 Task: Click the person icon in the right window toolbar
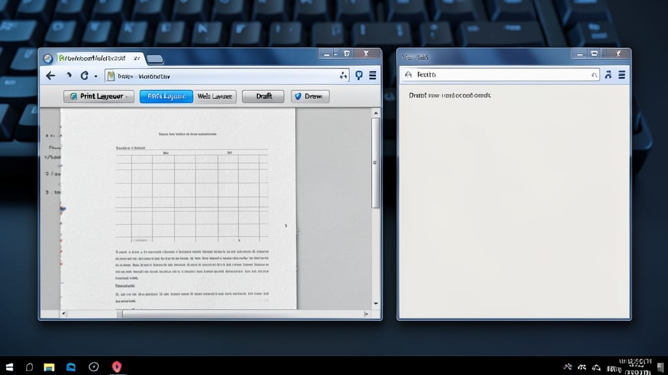[x=608, y=75]
